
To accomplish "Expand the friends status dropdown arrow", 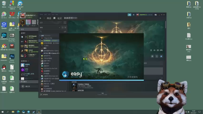I will [37, 15].
